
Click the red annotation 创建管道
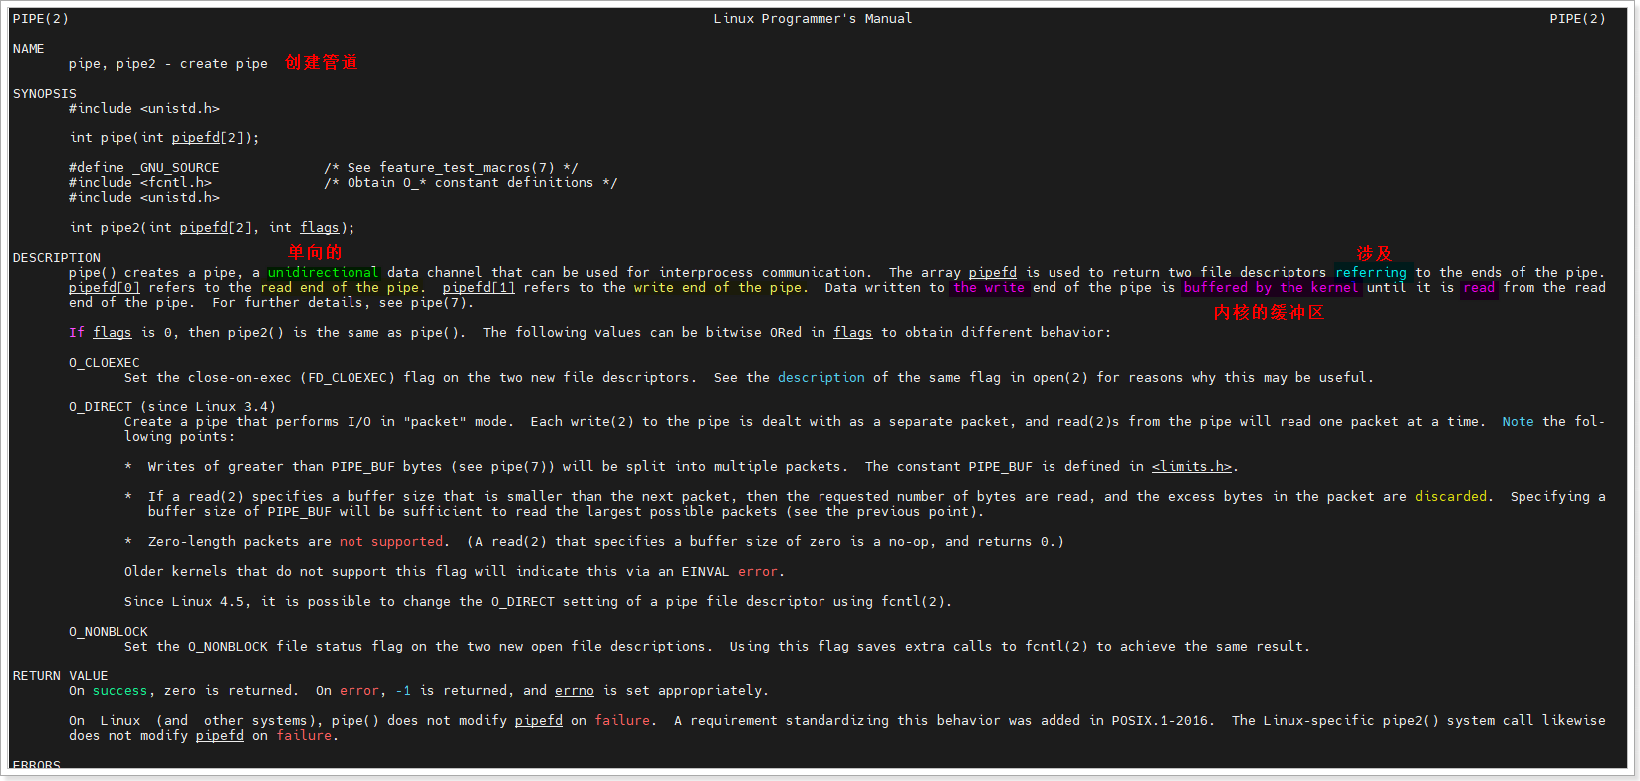(x=321, y=62)
